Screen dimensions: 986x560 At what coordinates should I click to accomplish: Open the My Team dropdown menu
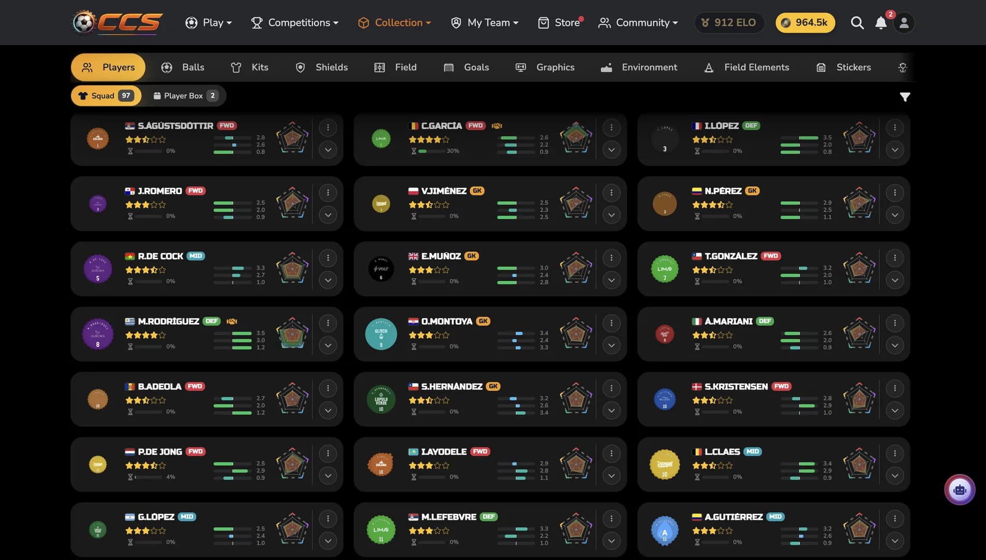[x=484, y=23]
